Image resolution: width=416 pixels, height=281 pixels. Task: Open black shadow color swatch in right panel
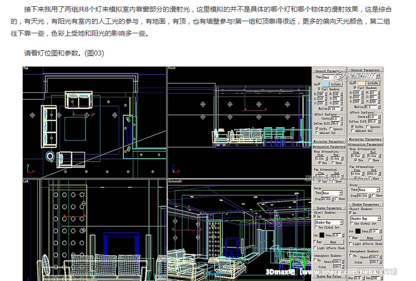tap(358, 231)
